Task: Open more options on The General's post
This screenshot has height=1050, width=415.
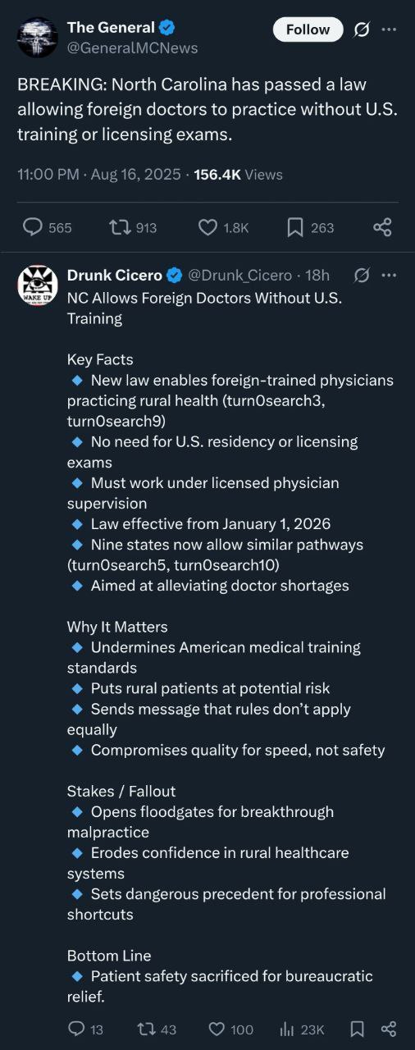Action: pos(389,30)
